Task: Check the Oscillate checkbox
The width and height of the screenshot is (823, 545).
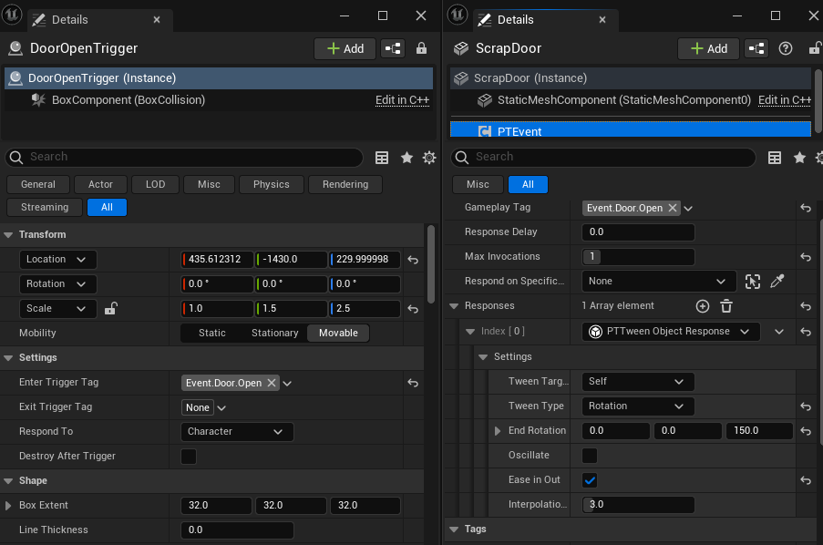Action: pos(590,455)
